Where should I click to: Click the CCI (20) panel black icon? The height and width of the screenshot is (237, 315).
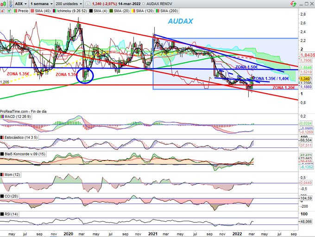[x=2, y=196]
